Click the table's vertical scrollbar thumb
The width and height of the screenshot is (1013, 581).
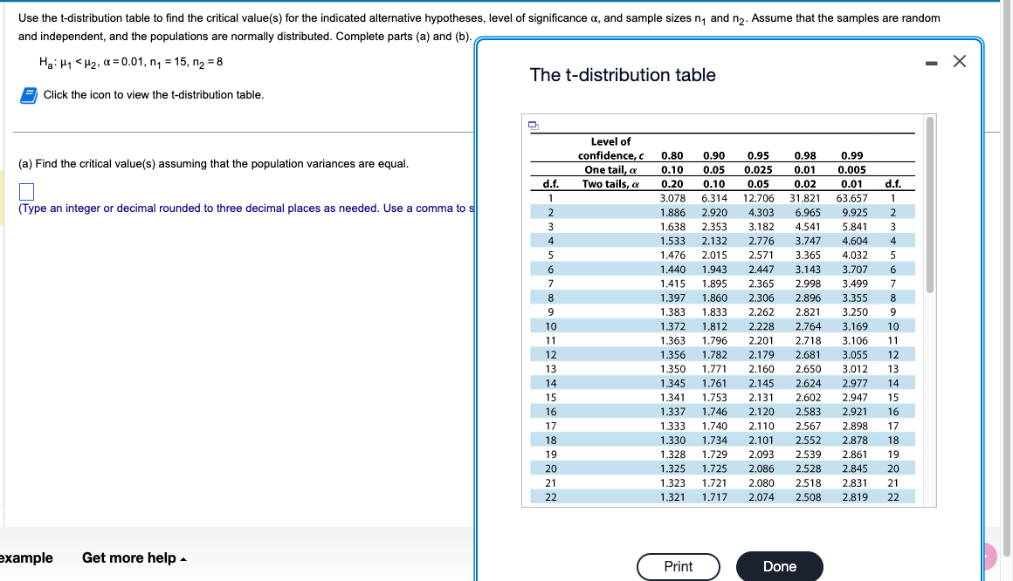[930, 205]
